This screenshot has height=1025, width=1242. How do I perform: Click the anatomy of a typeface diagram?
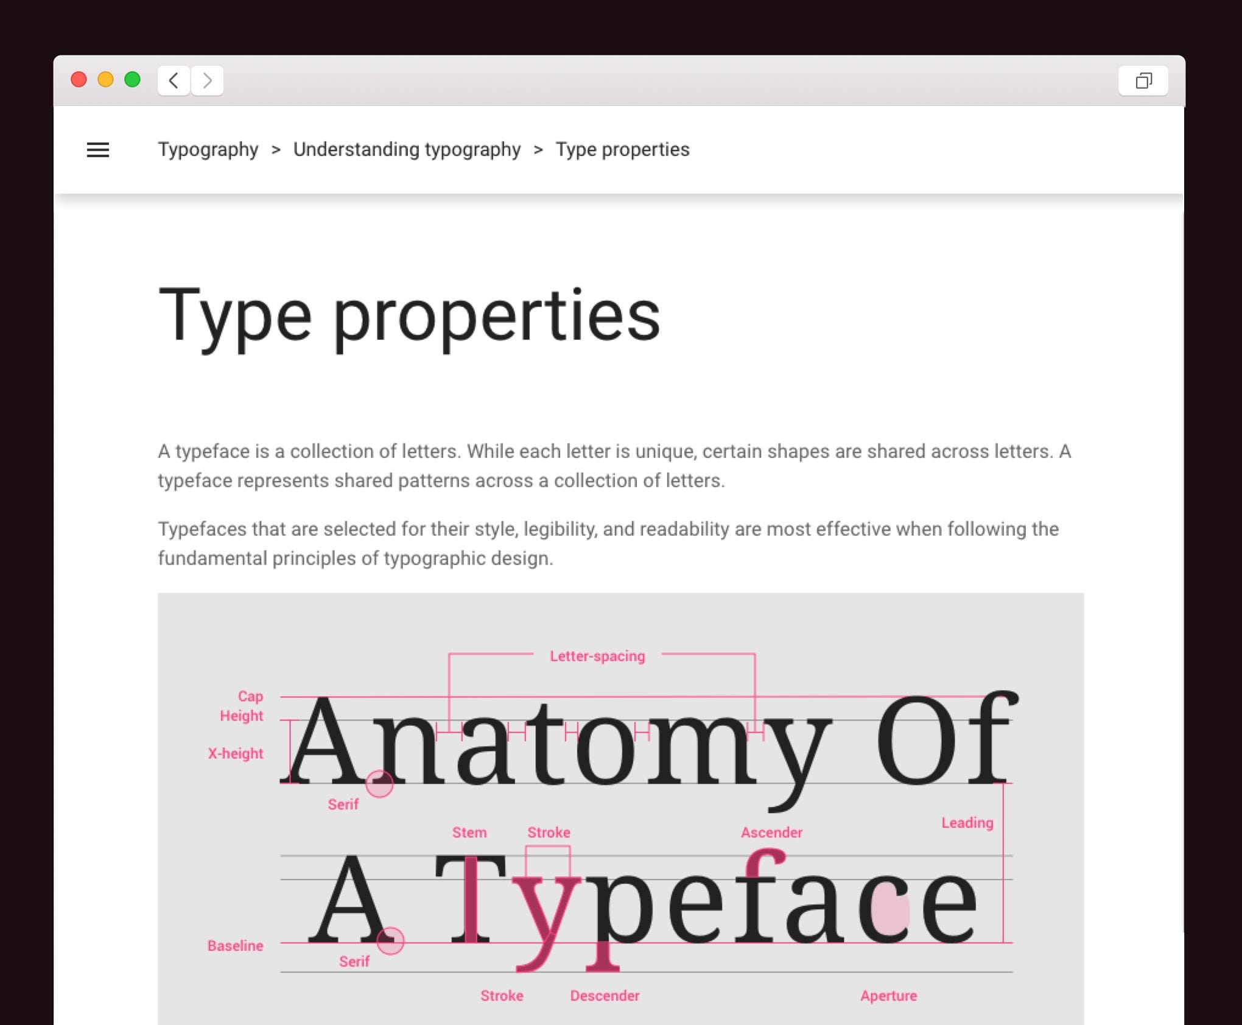[x=621, y=809]
